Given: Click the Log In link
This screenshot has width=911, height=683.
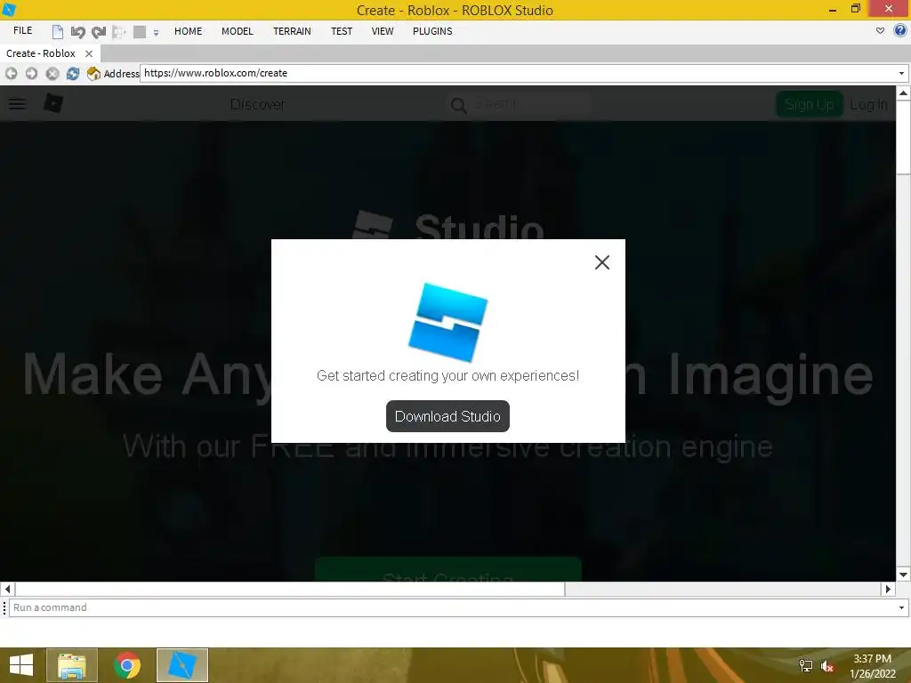Looking at the screenshot, I should tap(868, 105).
